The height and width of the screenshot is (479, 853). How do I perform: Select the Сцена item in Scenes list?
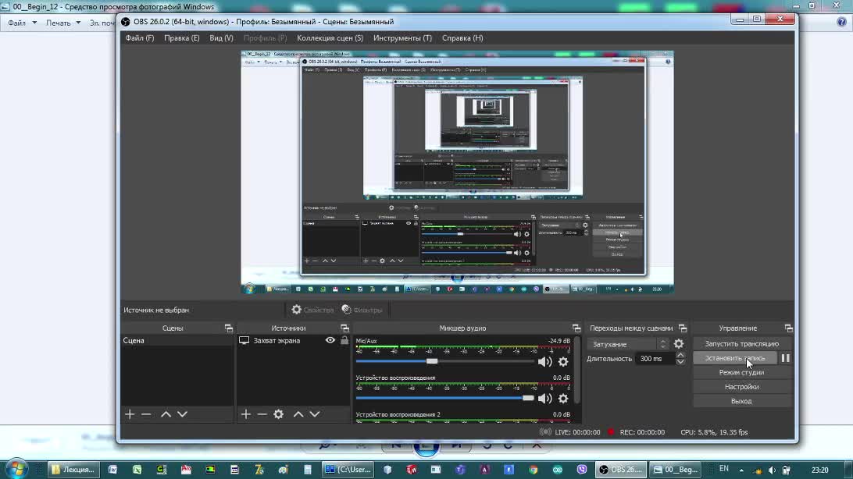(178, 340)
